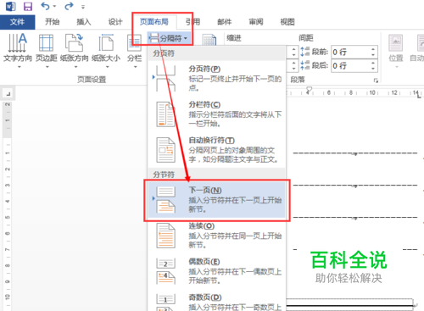Insert an 偶数页(E) even page section break
The image size is (424, 311).
pos(216,271)
